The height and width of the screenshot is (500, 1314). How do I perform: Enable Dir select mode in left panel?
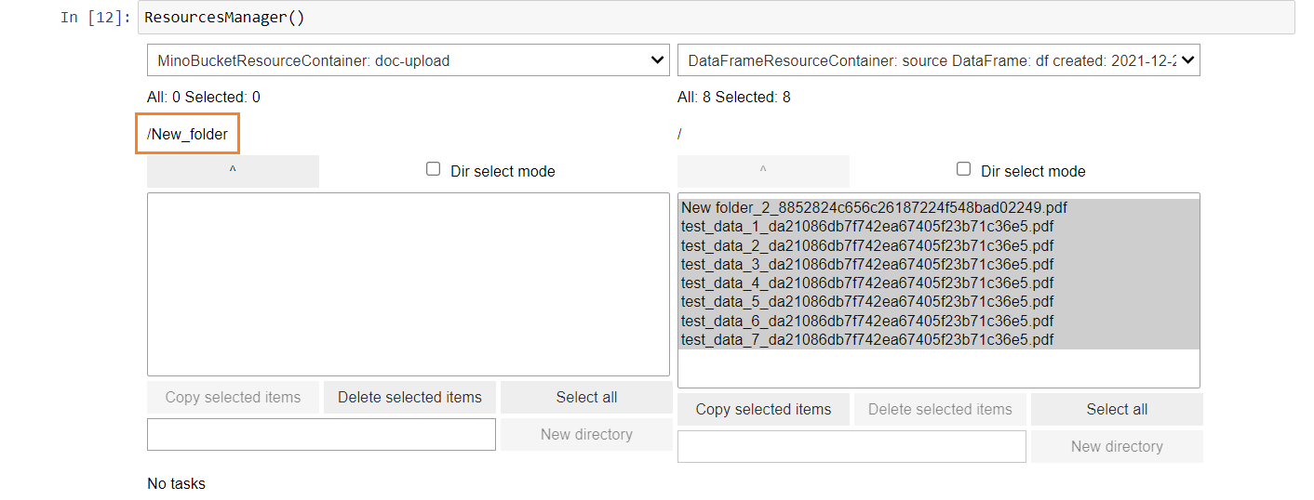click(x=433, y=169)
